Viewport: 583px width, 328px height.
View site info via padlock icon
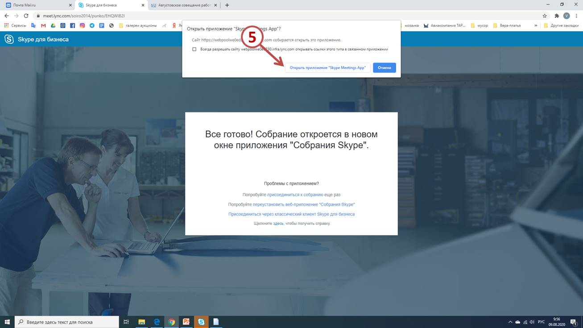38,16
